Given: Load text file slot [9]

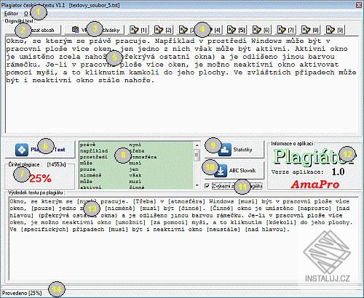Looking at the screenshot, I should coord(335,30).
